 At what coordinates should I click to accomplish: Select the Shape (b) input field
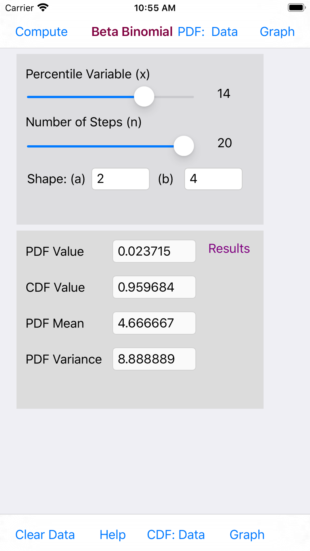tap(213, 179)
